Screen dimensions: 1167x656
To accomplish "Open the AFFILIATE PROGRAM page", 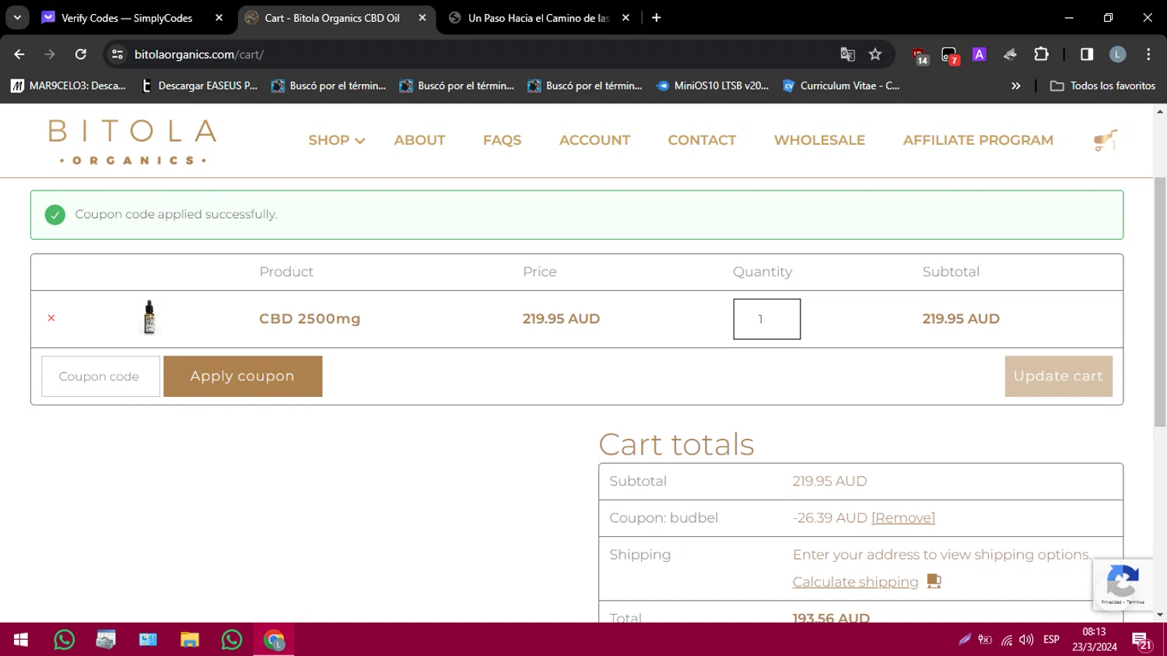I will (978, 140).
